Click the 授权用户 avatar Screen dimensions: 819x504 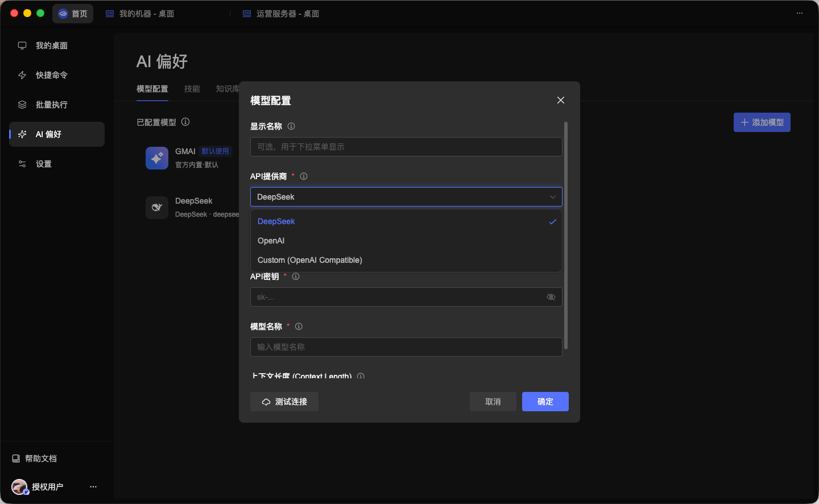point(19,487)
